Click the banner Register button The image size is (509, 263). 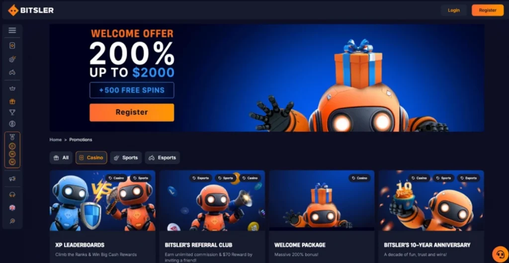pos(132,112)
